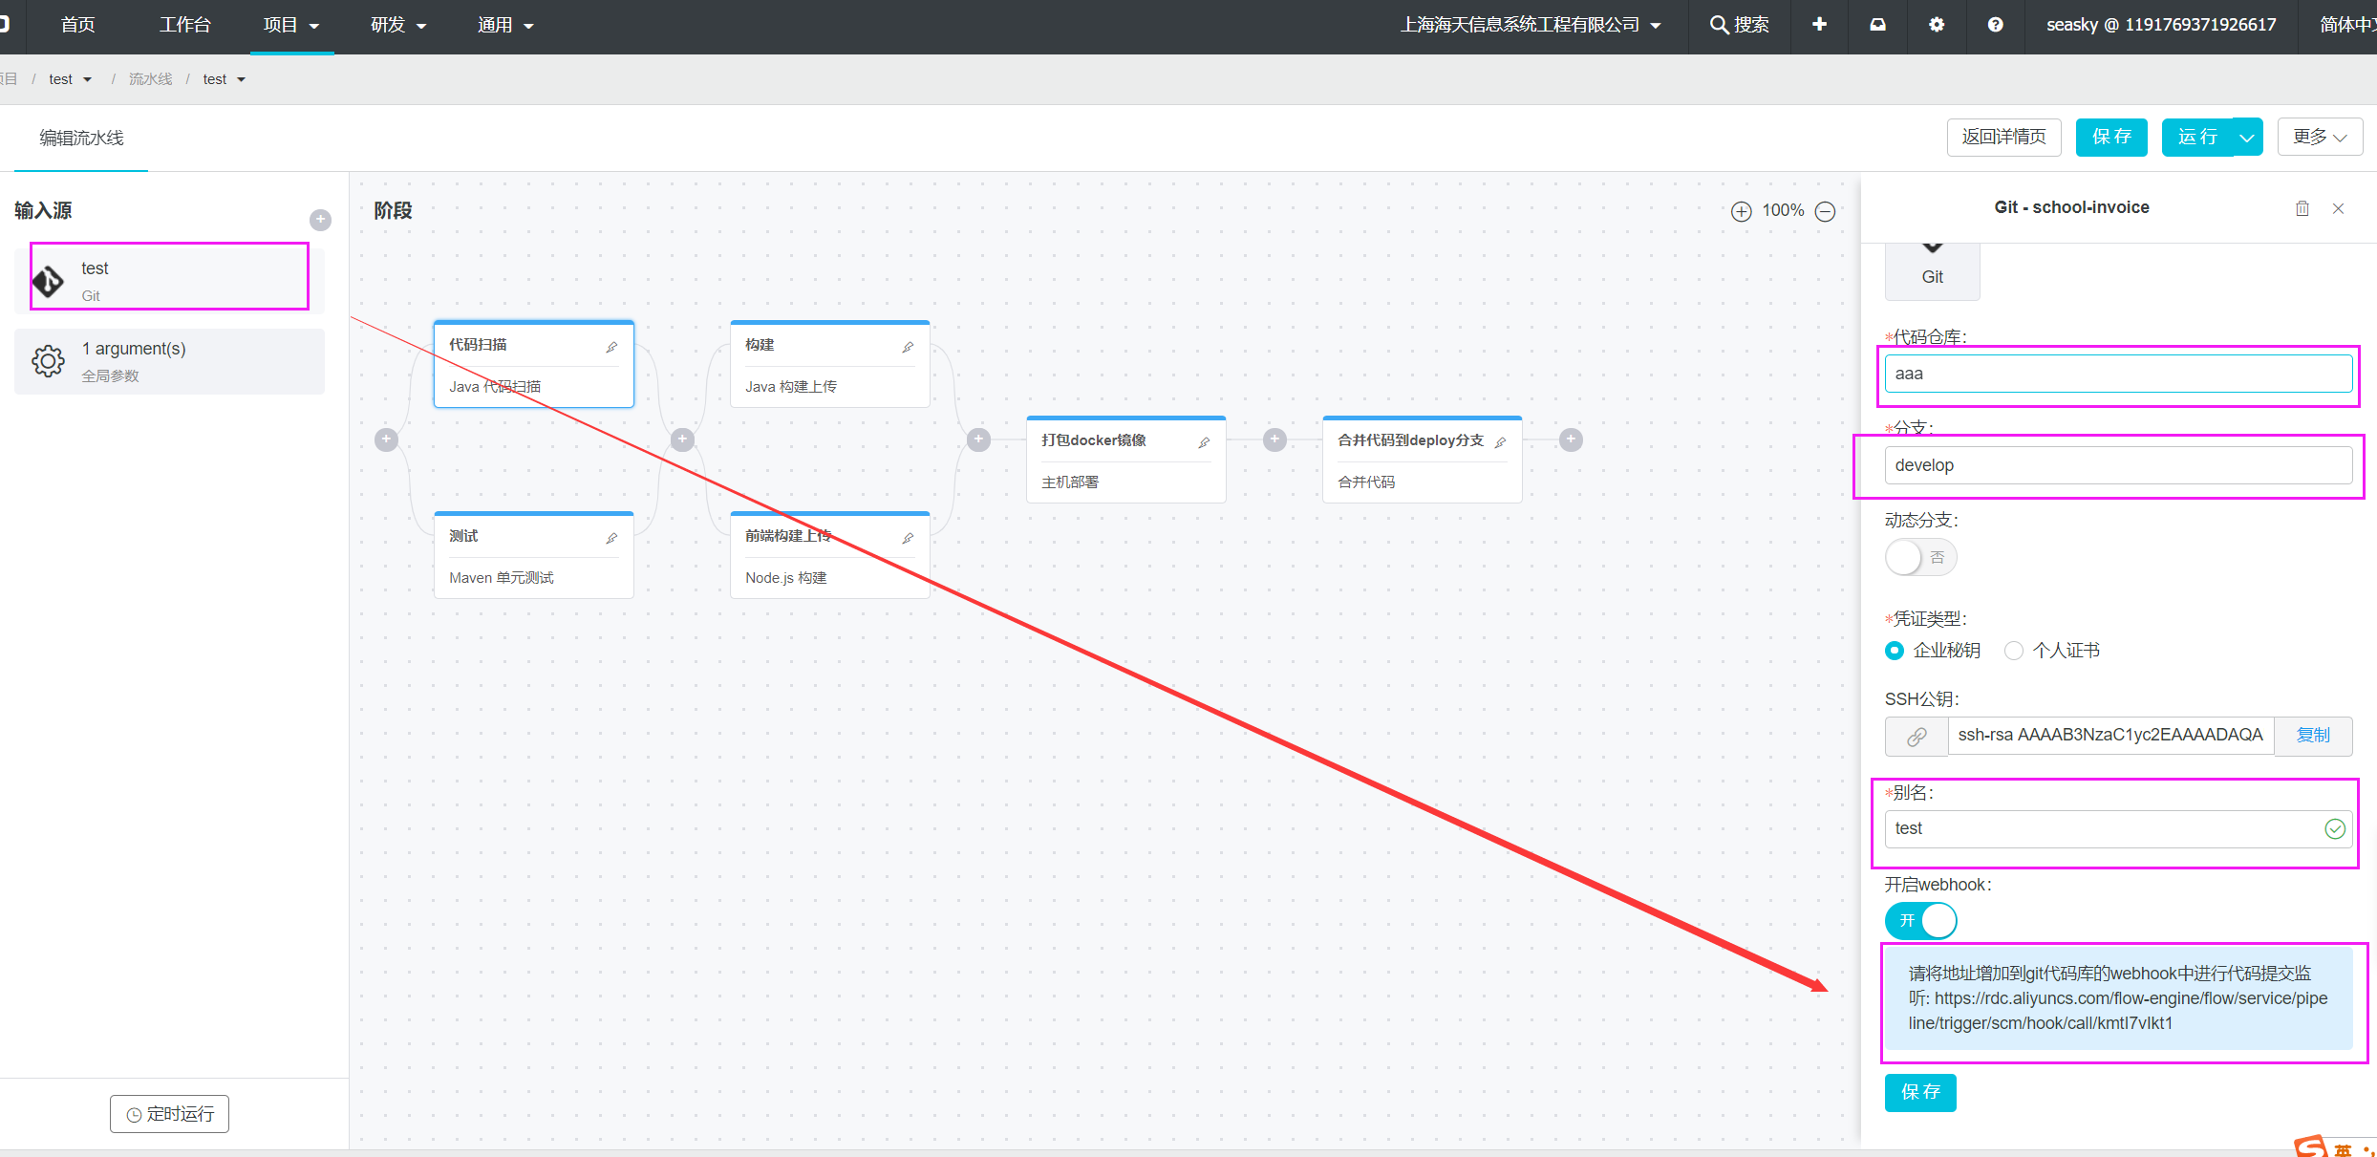Close the Git - school-invoice panel

point(2338,208)
